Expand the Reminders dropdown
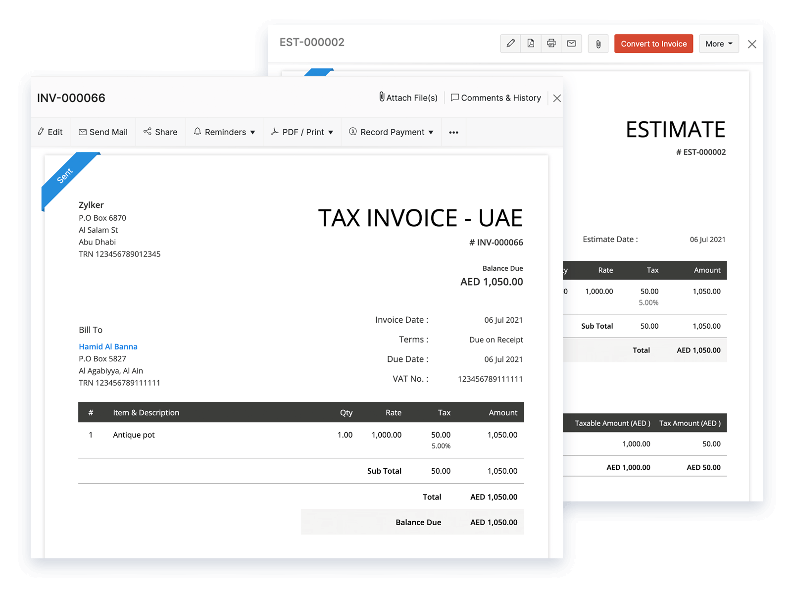Image resolution: width=792 pixels, height=594 pixels. [x=224, y=132]
